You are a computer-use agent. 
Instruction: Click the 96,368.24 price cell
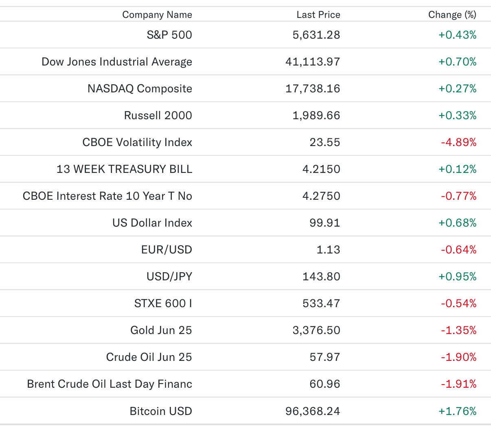click(x=313, y=411)
